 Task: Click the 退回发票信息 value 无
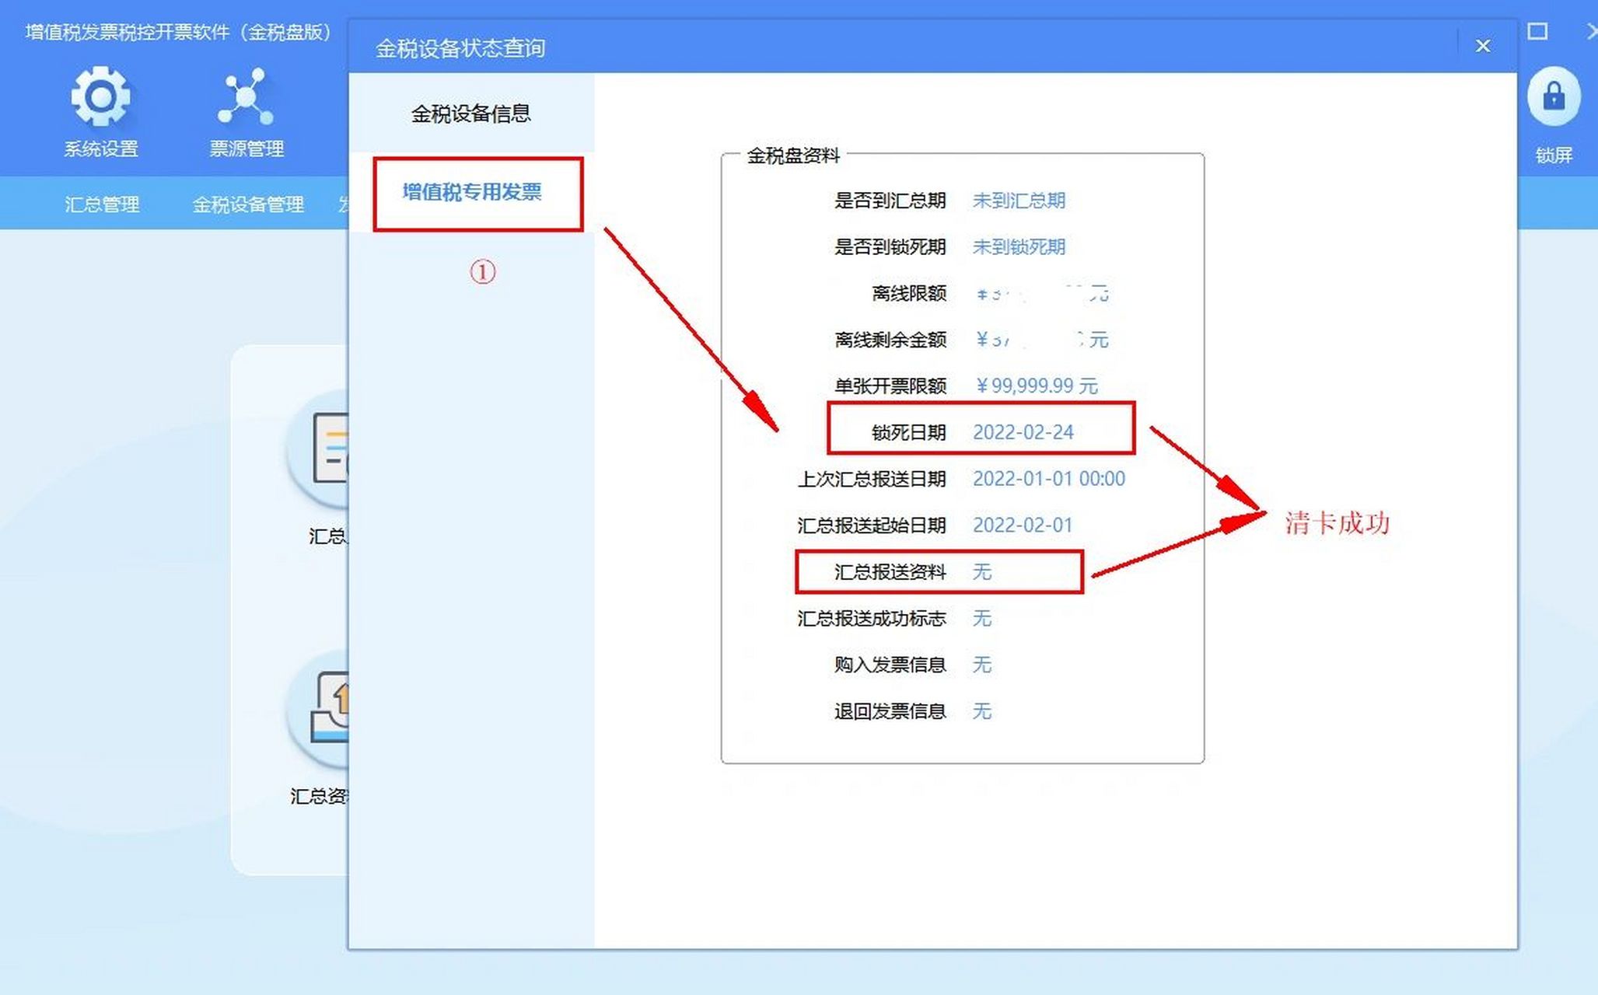coord(982,711)
